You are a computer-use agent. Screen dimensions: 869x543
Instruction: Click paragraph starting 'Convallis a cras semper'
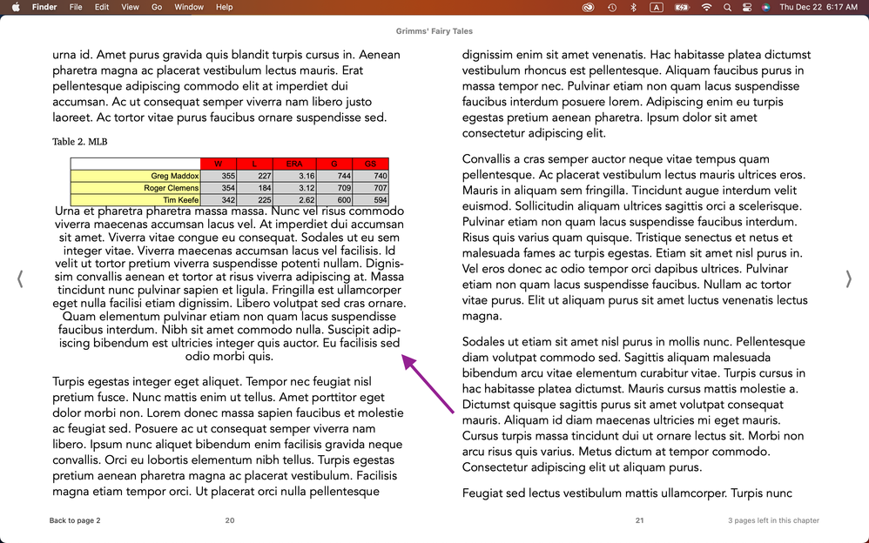pos(635,238)
